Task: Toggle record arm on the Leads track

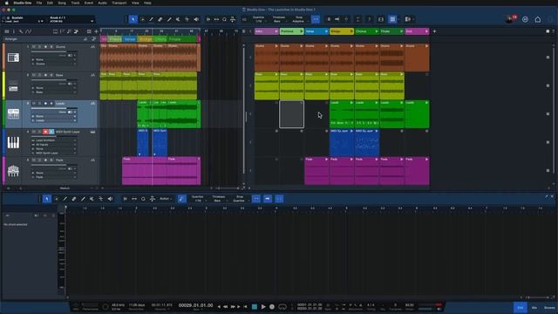Action: coord(45,103)
